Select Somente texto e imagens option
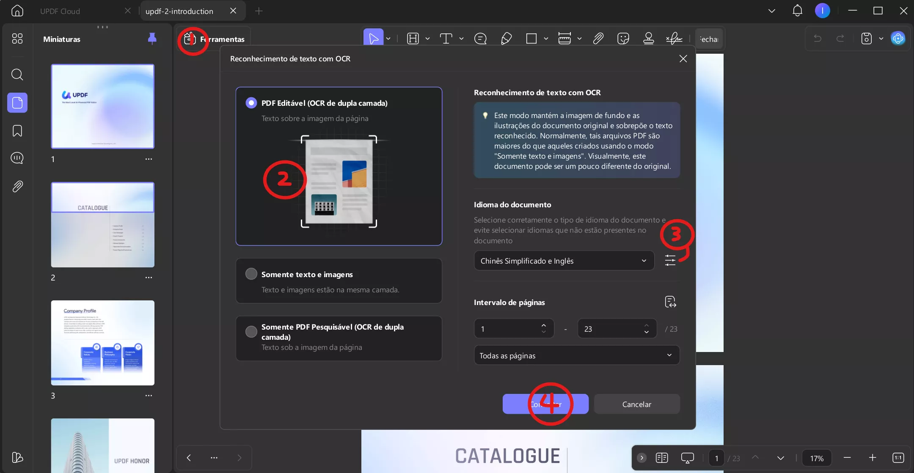The height and width of the screenshot is (473, 914). (251, 274)
